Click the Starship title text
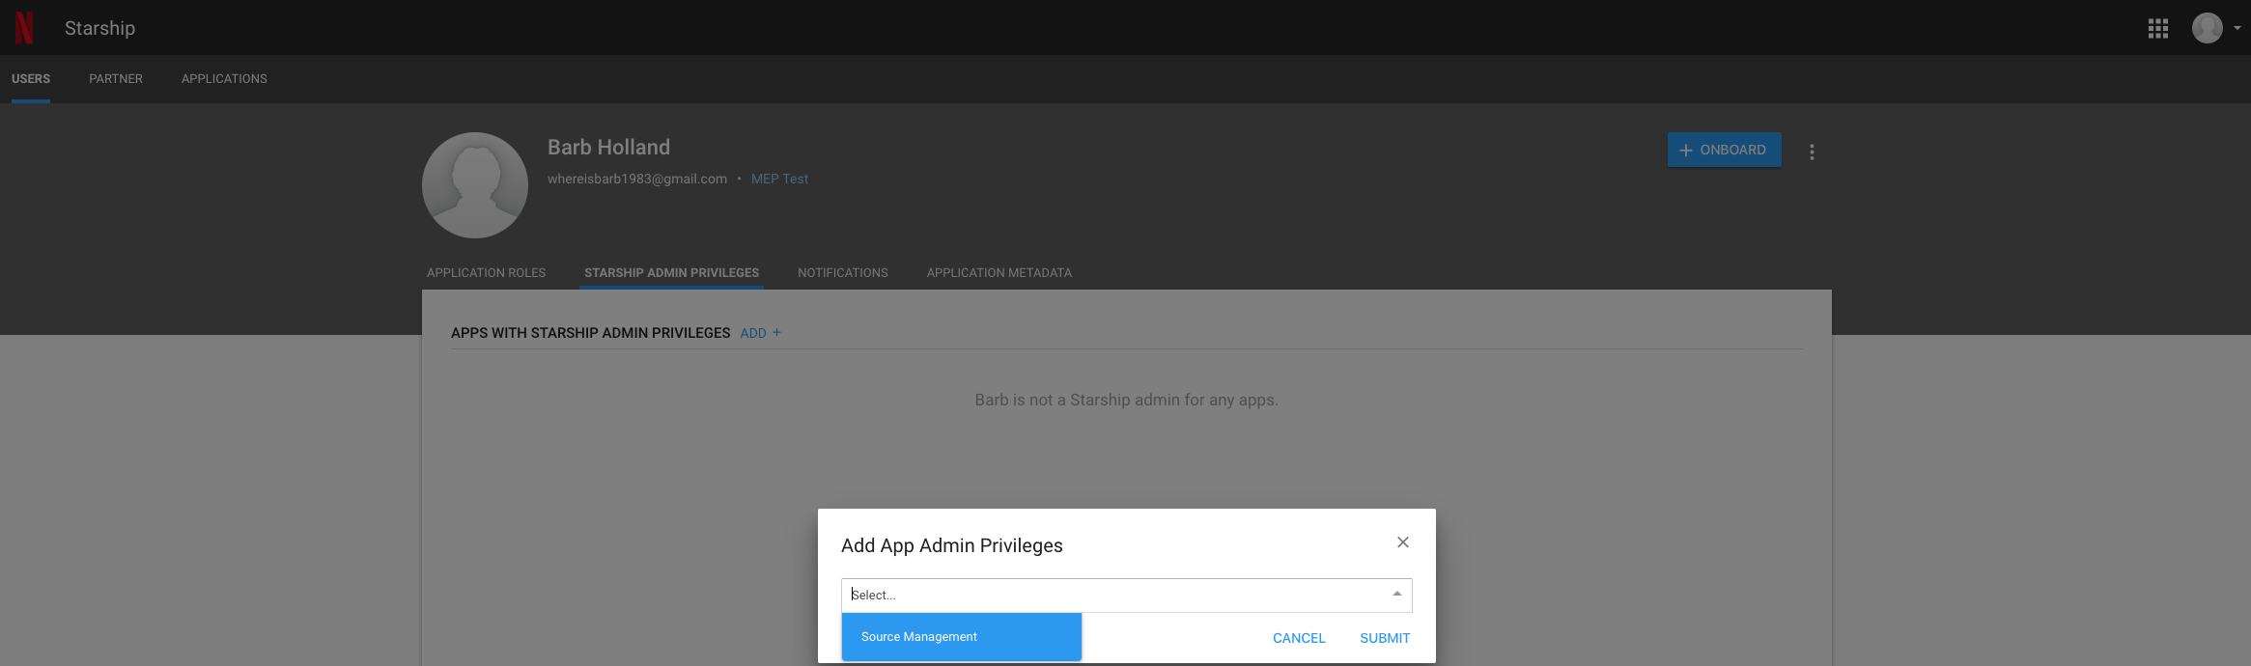 coord(99,28)
